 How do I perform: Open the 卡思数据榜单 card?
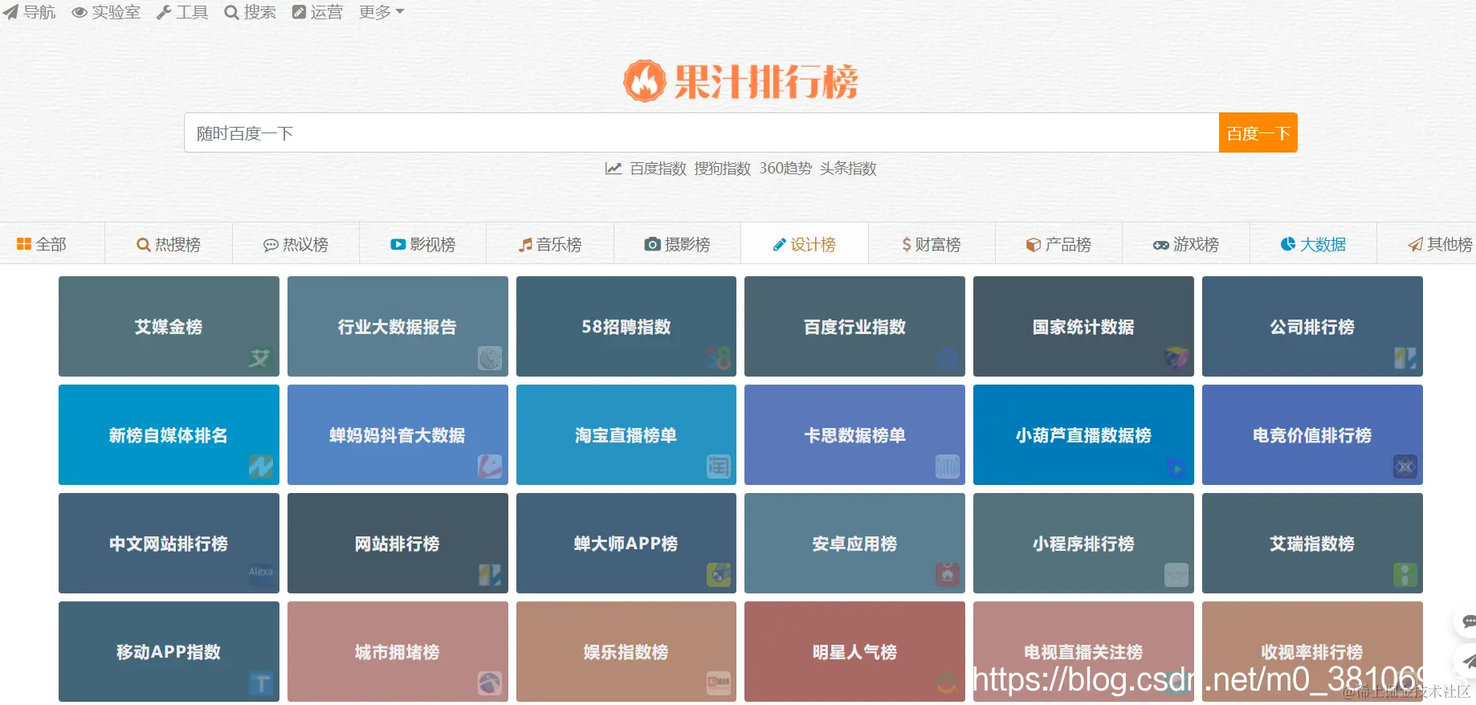point(854,434)
